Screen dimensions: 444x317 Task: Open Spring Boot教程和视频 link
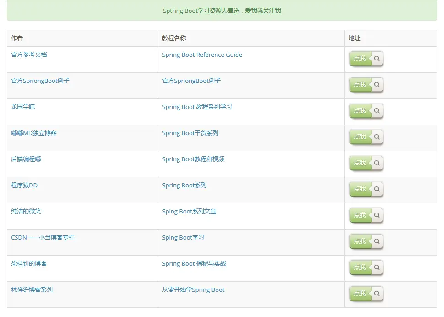point(193,159)
